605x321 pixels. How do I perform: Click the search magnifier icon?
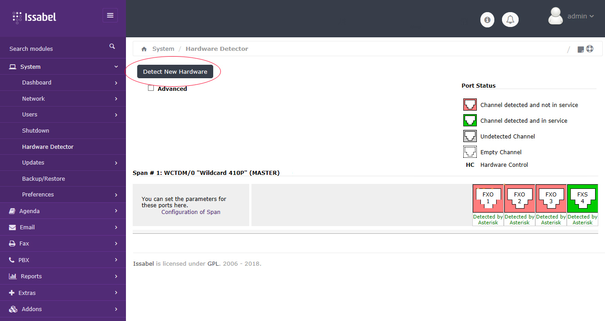point(112,46)
